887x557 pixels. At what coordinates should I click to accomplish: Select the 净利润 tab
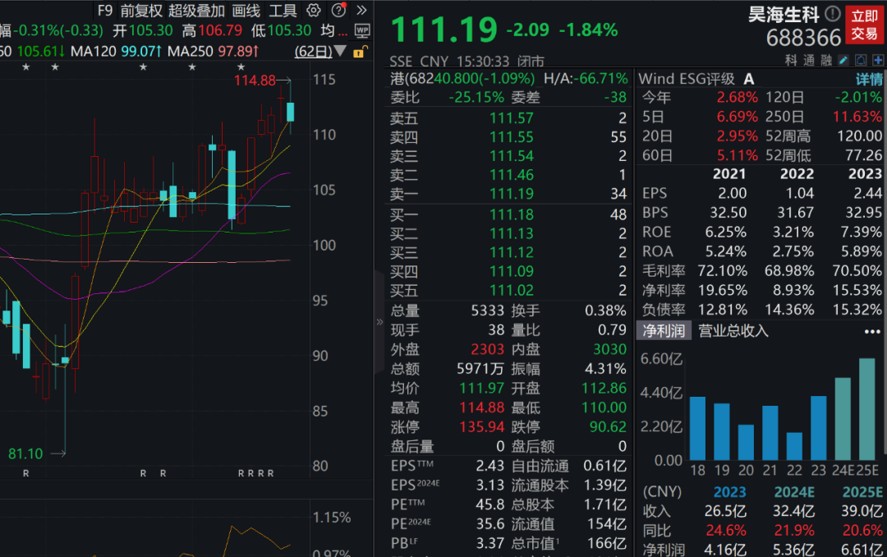click(x=662, y=331)
